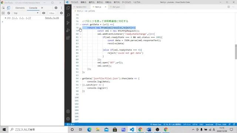Viewport: 237px width, 133px height.
Task: Open the DevTools settings gear beside the kebab menu
Action: point(56,8)
